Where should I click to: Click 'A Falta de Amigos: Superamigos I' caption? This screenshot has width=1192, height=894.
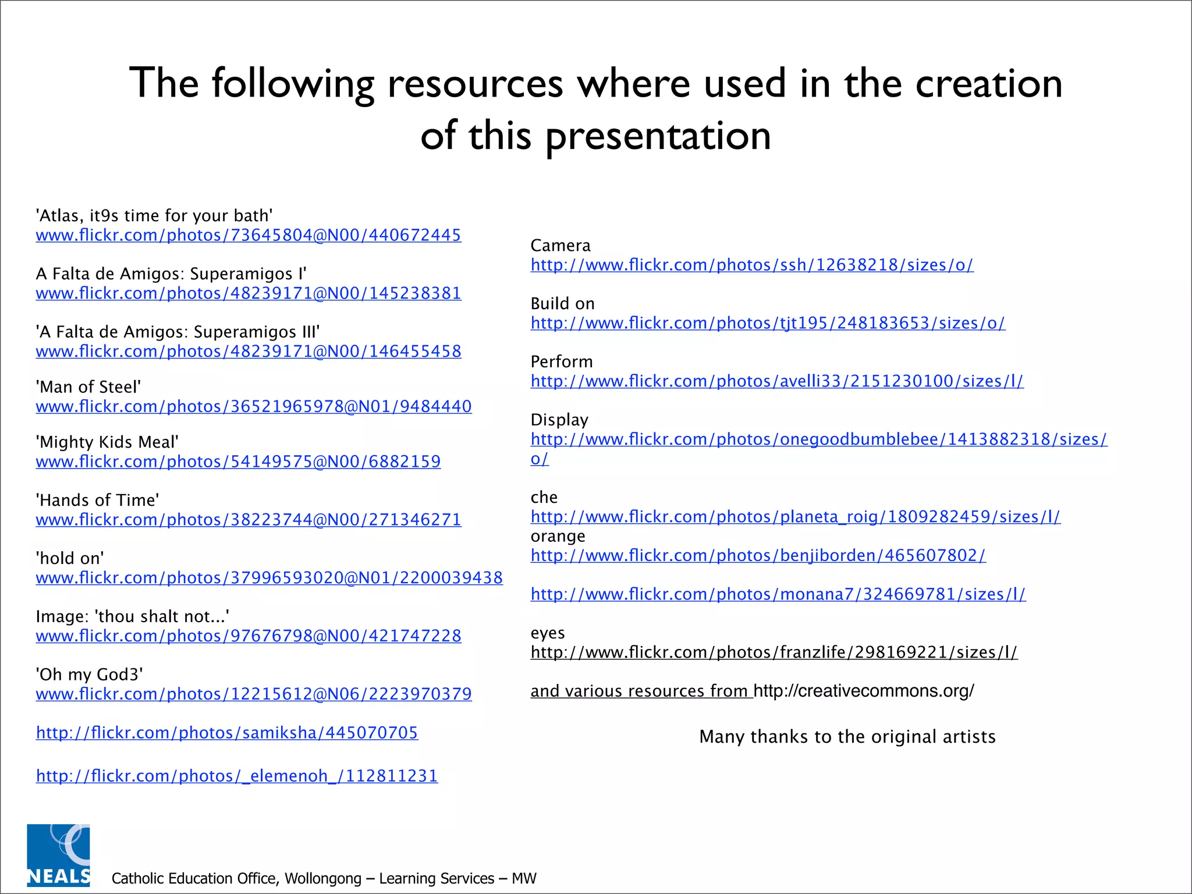coord(171,274)
